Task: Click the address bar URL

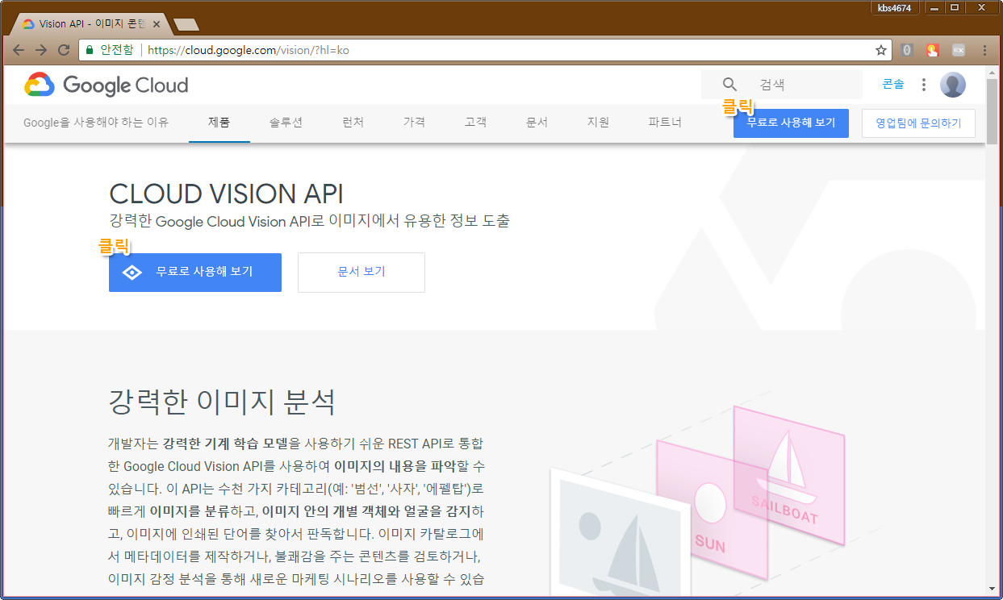Action: point(249,50)
